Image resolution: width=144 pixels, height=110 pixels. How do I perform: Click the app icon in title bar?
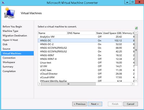tap(3, 3)
